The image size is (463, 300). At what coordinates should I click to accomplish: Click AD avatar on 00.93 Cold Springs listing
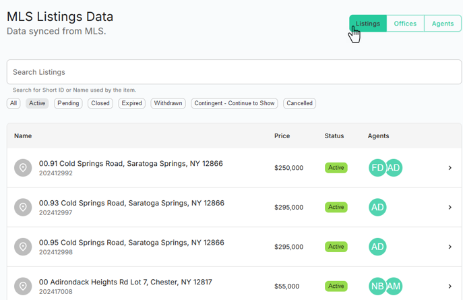pyautogui.click(x=377, y=207)
